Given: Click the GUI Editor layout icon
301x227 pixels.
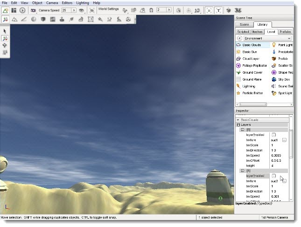Looking at the screenshot, I should [x=14, y=10].
